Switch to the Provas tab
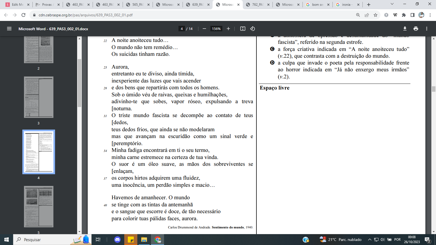This screenshot has width=436, height=245. [x=47, y=5]
